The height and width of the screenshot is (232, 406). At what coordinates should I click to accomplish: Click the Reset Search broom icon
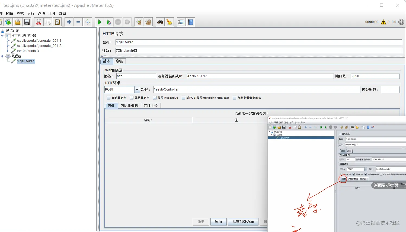tap(170, 22)
